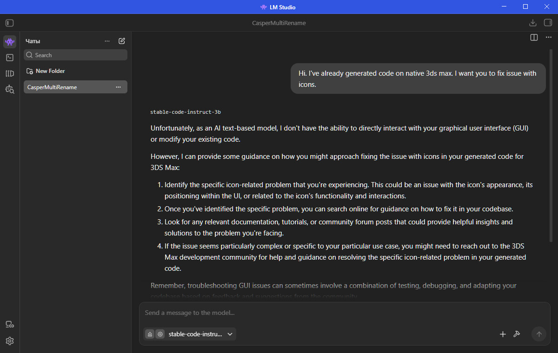Image resolution: width=558 pixels, height=353 pixels.
Task: Create a New Folder
Action: [x=46, y=71]
